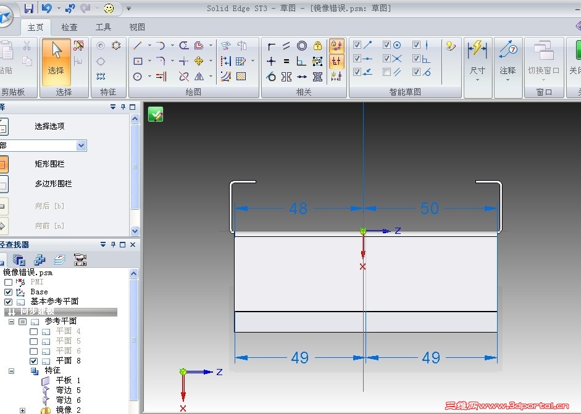The height and width of the screenshot is (414, 581).
Task: Click the Parallel relationship icon
Action: (x=286, y=46)
